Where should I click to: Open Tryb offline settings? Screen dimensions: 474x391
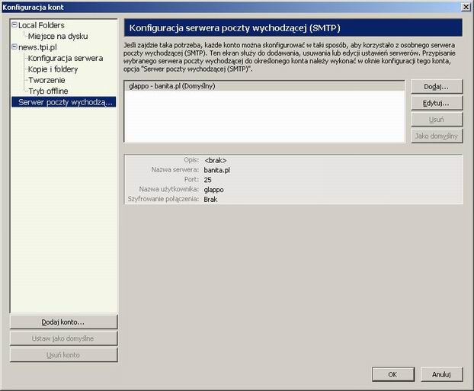pos(48,91)
